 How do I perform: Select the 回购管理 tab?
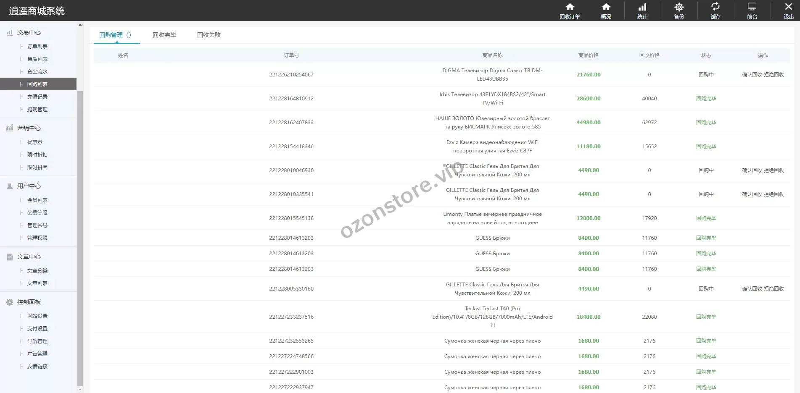tap(115, 35)
